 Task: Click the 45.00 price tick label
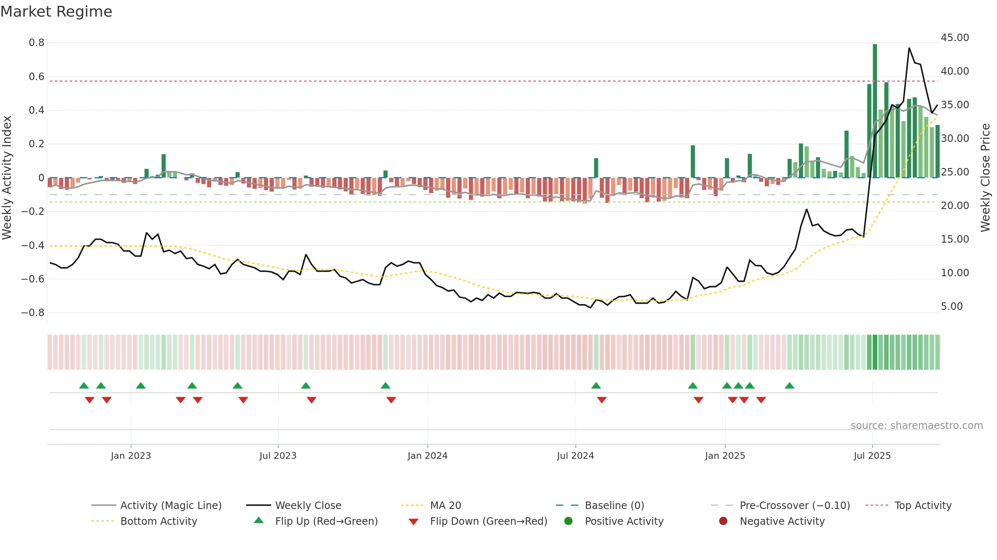tap(955, 38)
